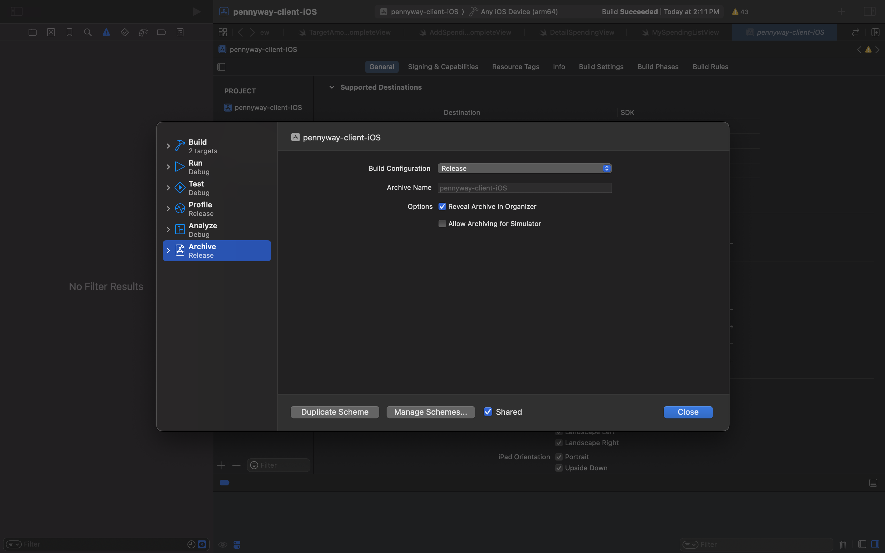Click the Archive Name text field
This screenshot has width=885, height=553.
pyautogui.click(x=525, y=188)
